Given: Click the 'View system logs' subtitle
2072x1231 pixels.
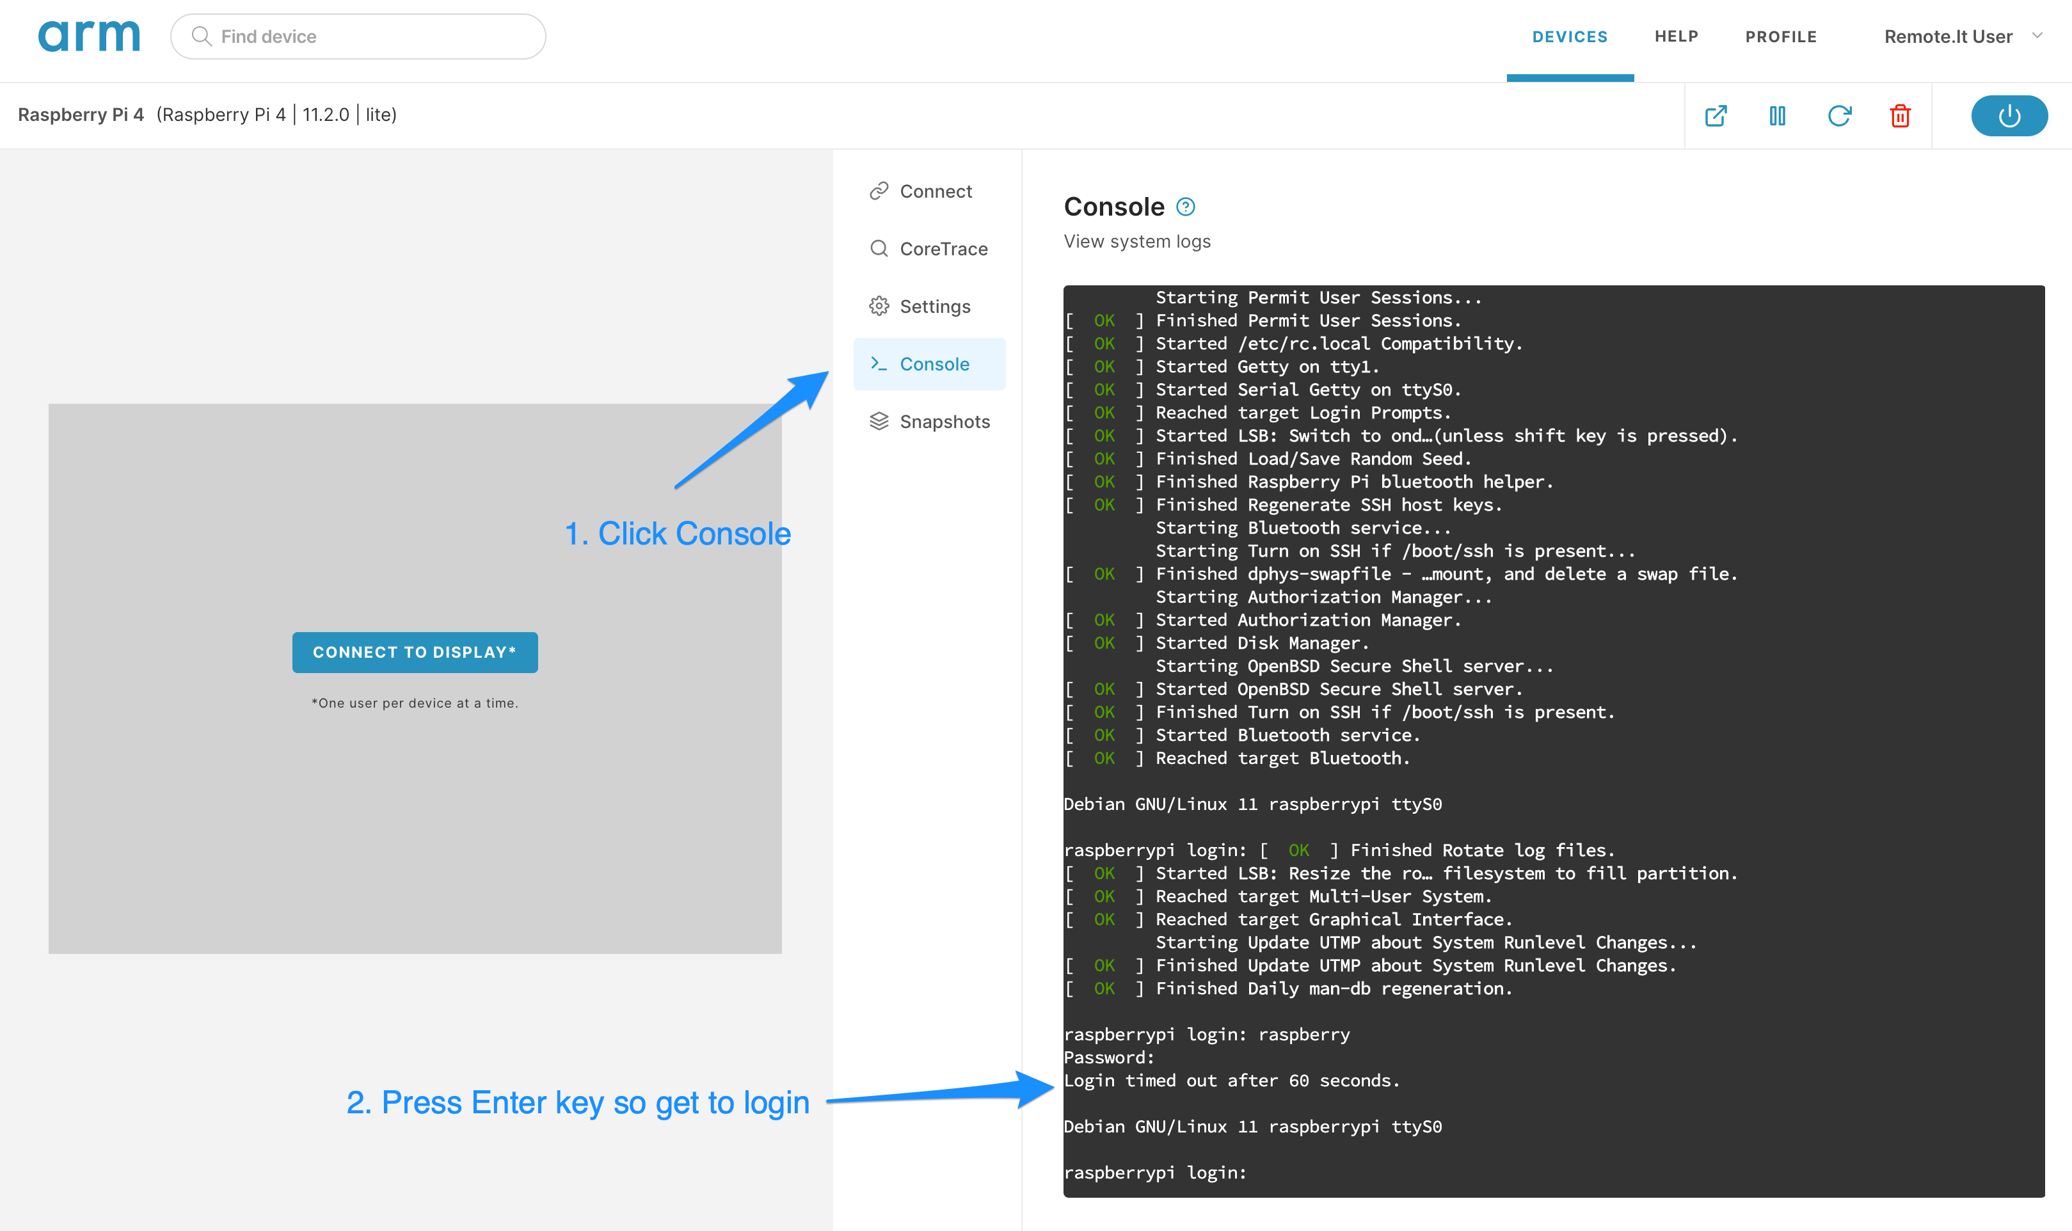Looking at the screenshot, I should tap(1136, 241).
